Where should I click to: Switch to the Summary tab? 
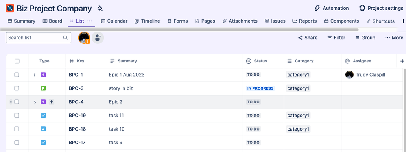click(22, 21)
